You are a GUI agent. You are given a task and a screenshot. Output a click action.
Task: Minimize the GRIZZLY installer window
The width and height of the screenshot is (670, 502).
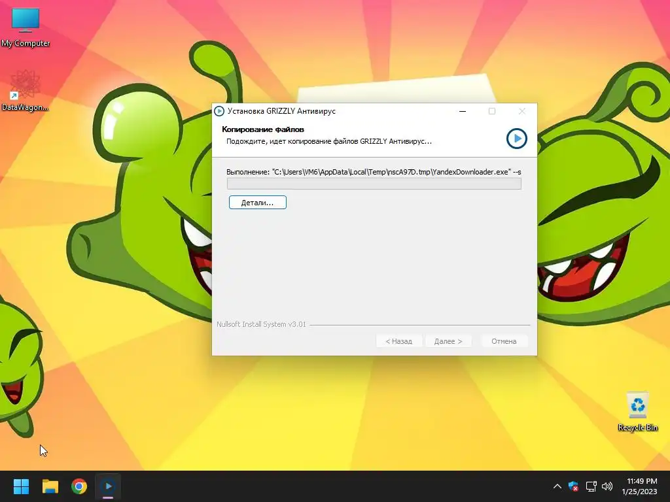(x=463, y=111)
